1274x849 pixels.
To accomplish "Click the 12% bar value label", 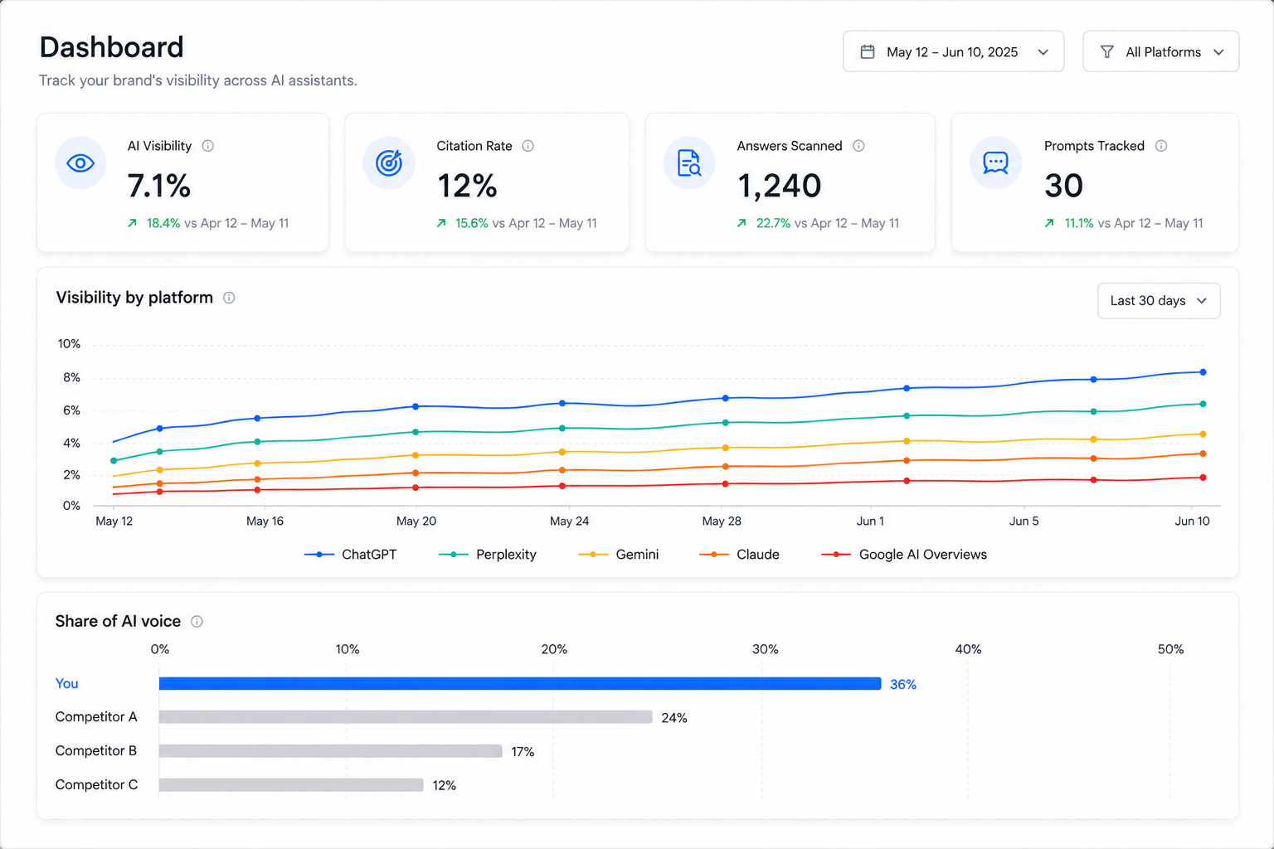I will tap(445, 786).
